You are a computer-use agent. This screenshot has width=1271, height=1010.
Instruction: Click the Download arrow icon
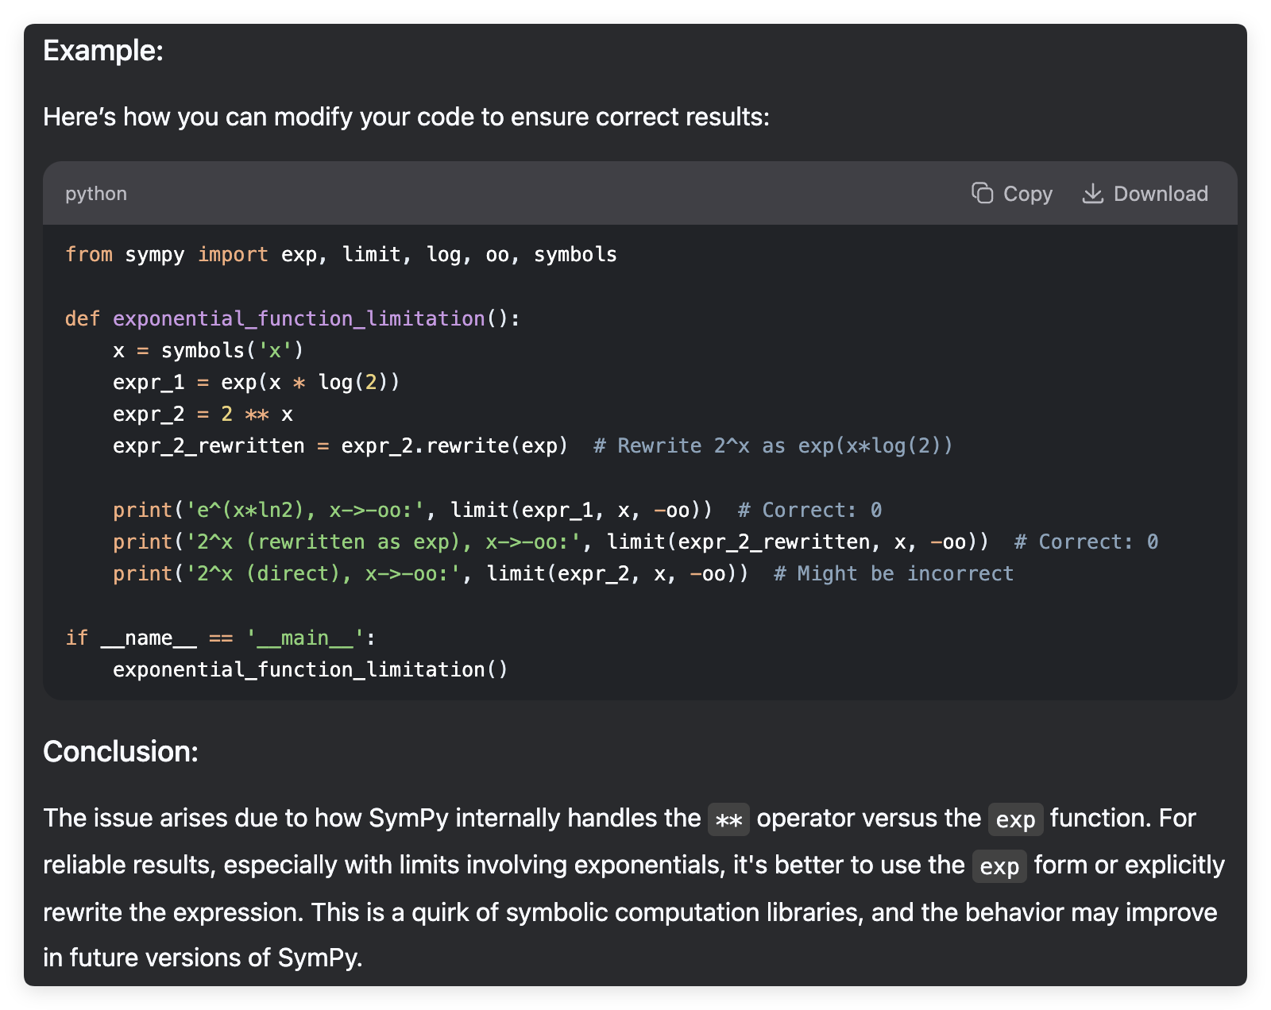1093,193
